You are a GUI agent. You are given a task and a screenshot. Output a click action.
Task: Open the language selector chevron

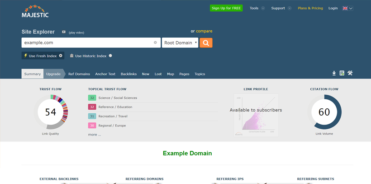351,8
